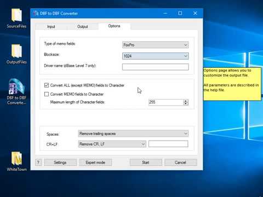Maximize the DBF to DBF Converter window
The width and height of the screenshot is (263, 197).
pyautogui.click(x=180, y=13)
